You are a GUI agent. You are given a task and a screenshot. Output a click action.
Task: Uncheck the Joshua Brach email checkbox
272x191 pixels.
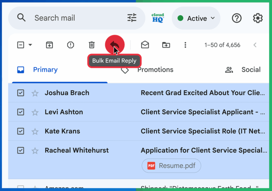pyautogui.click(x=21, y=93)
